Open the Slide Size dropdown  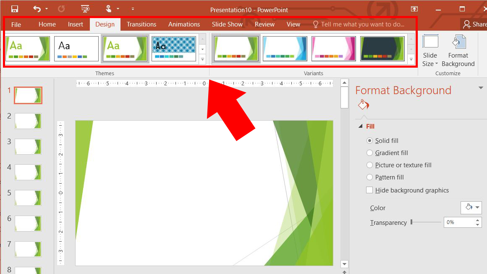click(430, 51)
